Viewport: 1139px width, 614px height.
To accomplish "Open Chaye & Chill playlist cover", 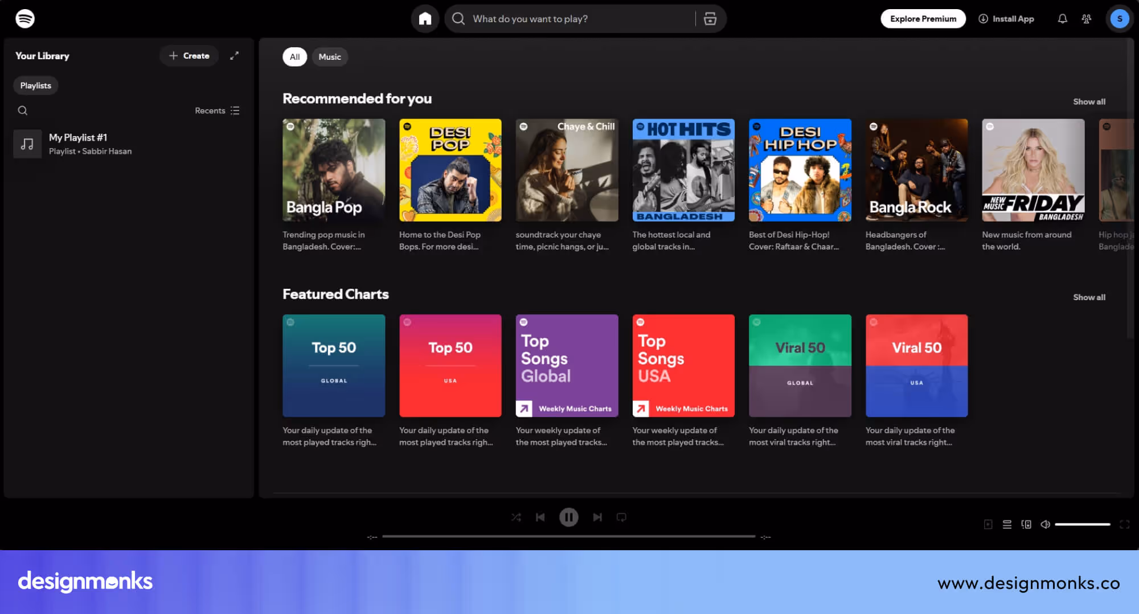I will click(567, 170).
